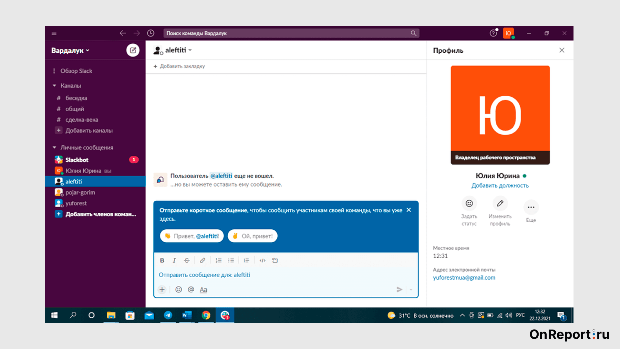Viewport: 620px width, 349px height.
Task: Open Windows Start menu
Action: pos(54,315)
